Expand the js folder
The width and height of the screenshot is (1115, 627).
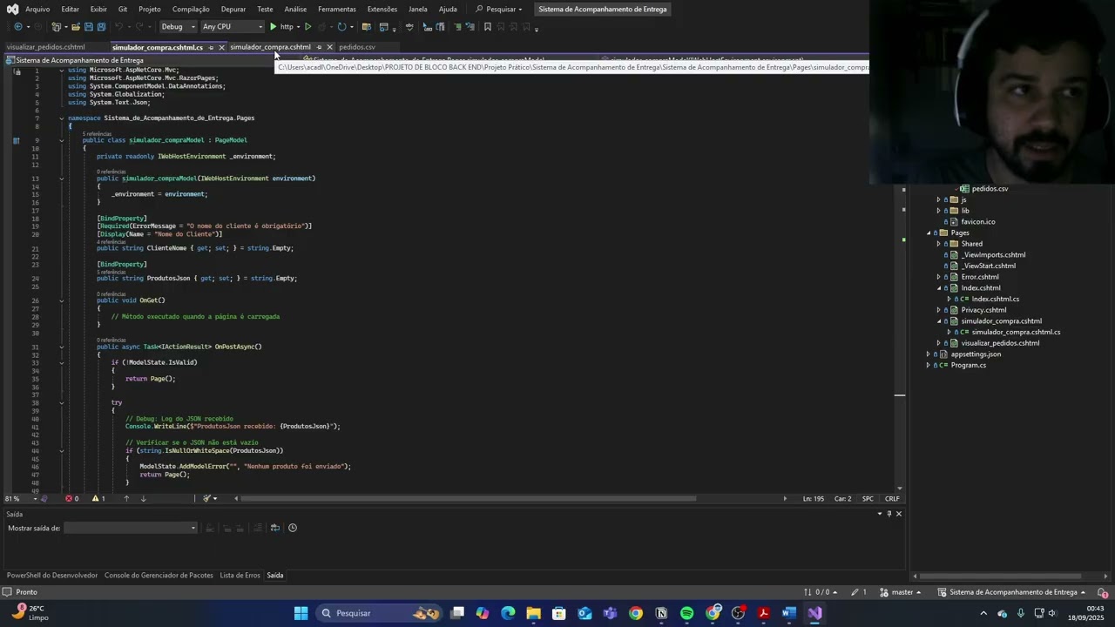(939, 199)
